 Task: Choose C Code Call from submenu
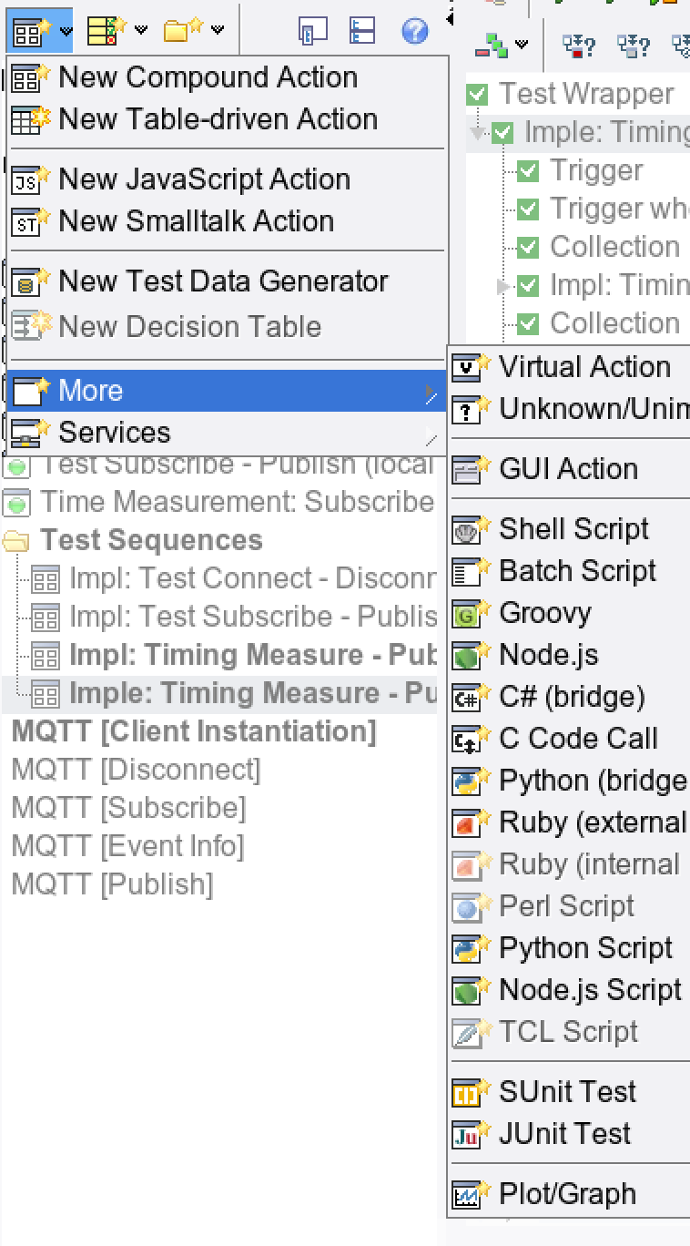click(x=578, y=739)
